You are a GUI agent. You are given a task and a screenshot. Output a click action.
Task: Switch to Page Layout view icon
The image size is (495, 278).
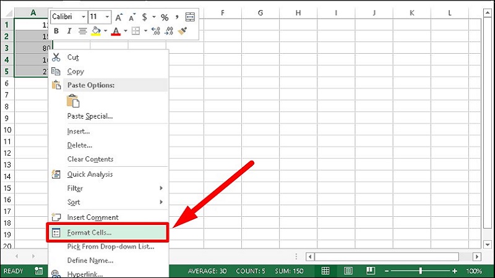pos(348,271)
